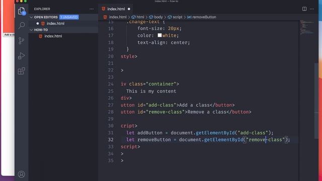Click line number 32 in gutter
The width and height of the screenshot is (322, 181).
(x=111, y=140)
